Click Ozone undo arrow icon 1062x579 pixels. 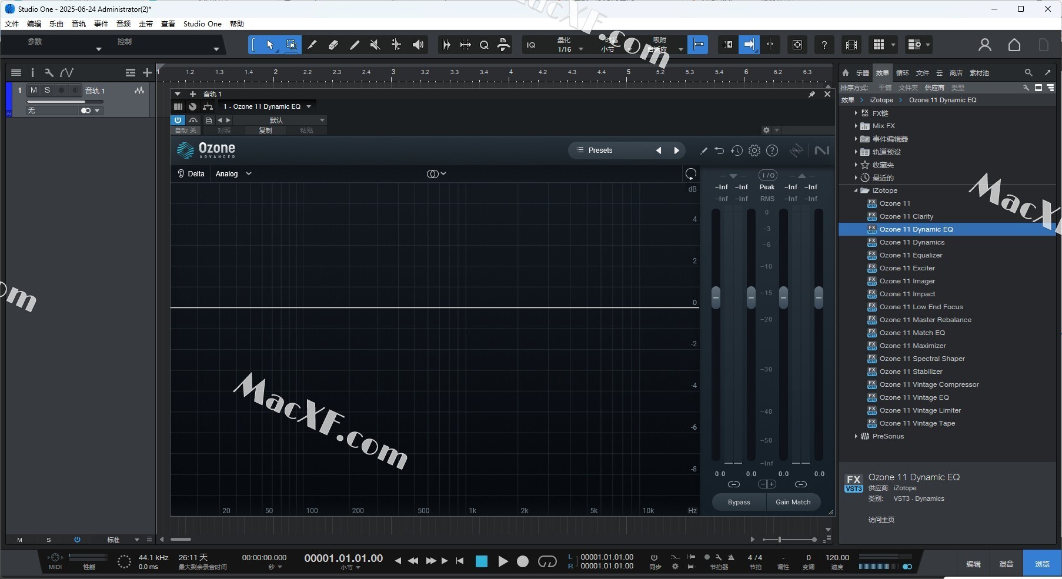tap(719, 150)
